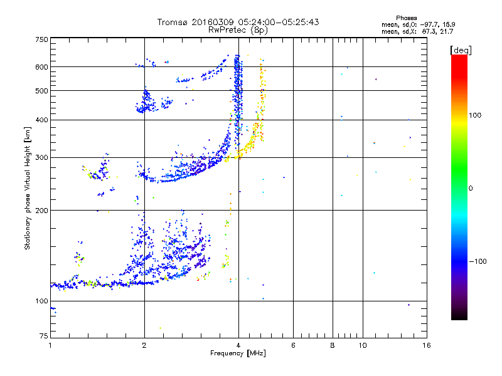This screenshot has height=376, width=502.
Task: Click the colorbar label -100
Action: [x=478, y=261]
